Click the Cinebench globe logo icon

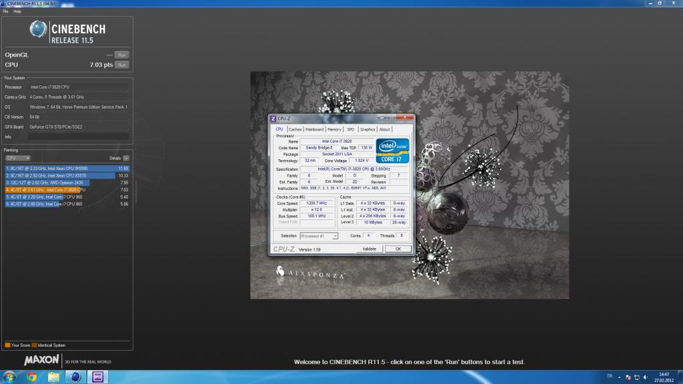[x=38, y=29]
